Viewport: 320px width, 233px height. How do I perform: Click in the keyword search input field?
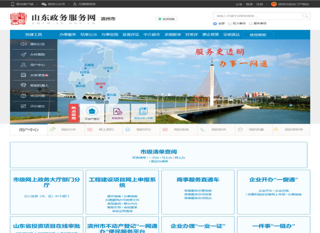click(x=257, y=16)
